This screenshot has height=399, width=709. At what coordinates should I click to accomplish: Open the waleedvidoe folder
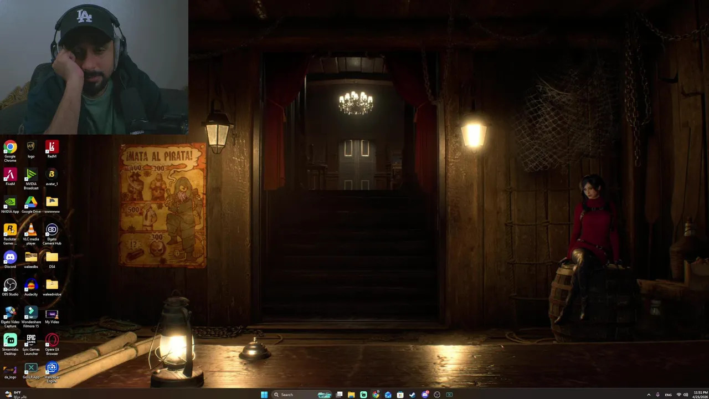52,288
